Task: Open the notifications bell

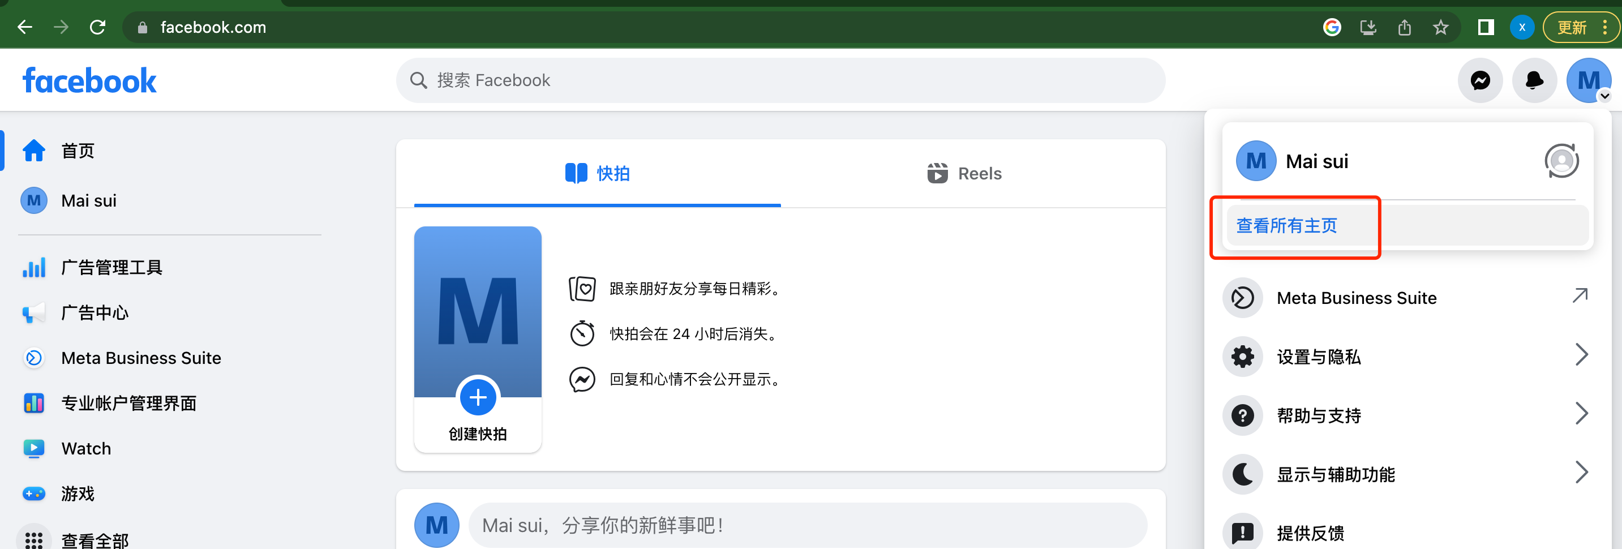Action: point(1534,80)
